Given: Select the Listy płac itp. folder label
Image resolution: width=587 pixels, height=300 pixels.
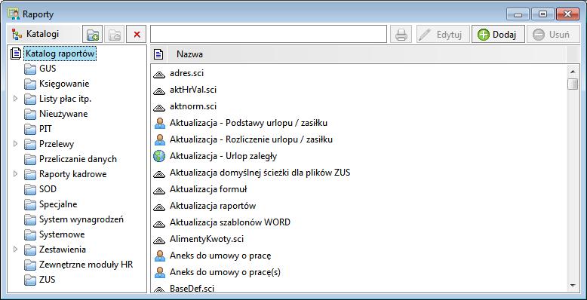Looking at the screenshot, I should [x=65, y=99].
